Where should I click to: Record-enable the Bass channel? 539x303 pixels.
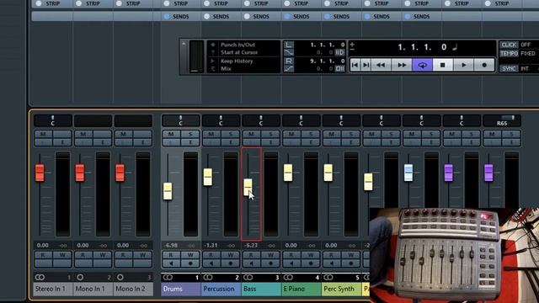270,263
